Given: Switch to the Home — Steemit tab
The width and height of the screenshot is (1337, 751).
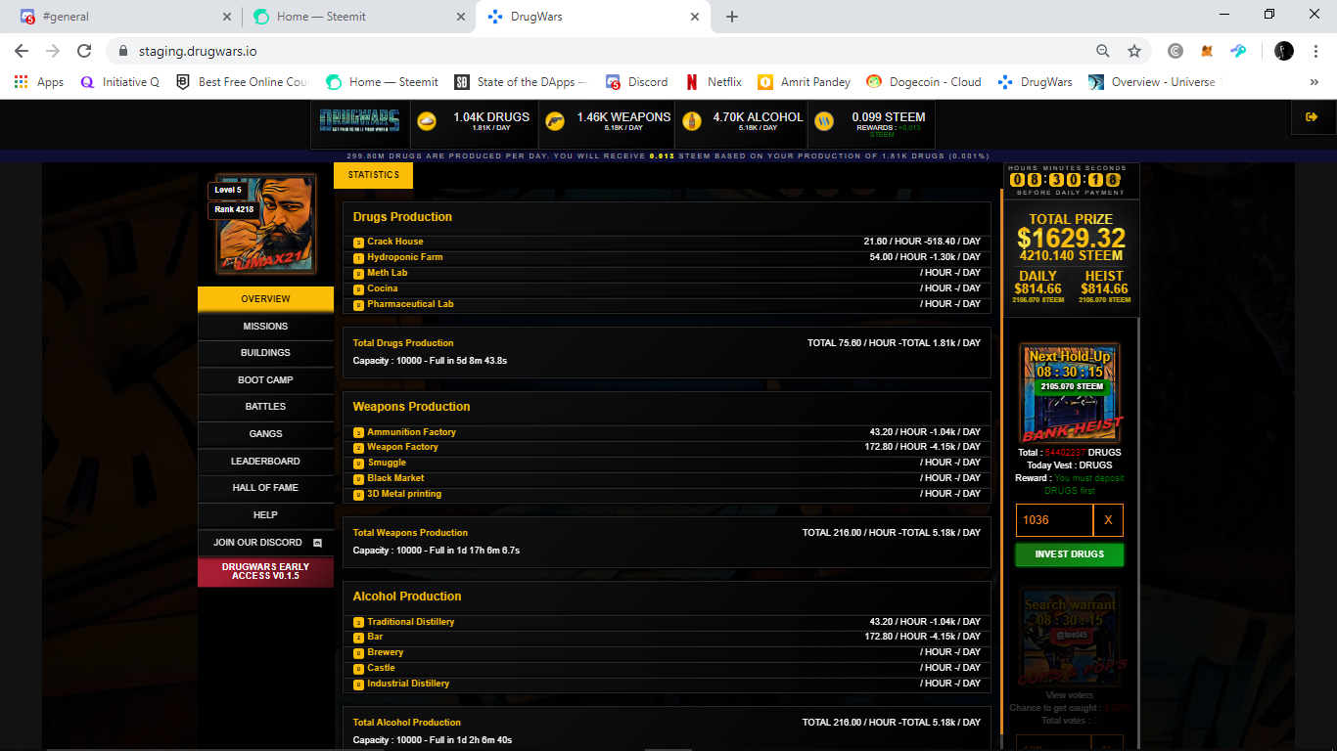Looking at the screenshot, I should point(352,16).
